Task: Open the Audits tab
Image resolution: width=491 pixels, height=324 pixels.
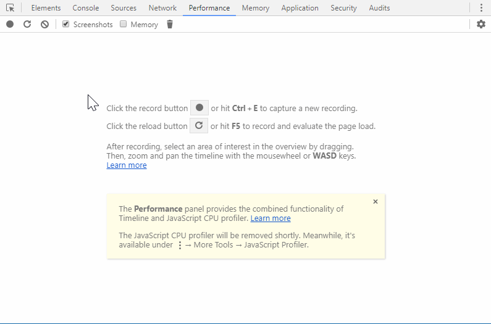Action: (379, 8)
